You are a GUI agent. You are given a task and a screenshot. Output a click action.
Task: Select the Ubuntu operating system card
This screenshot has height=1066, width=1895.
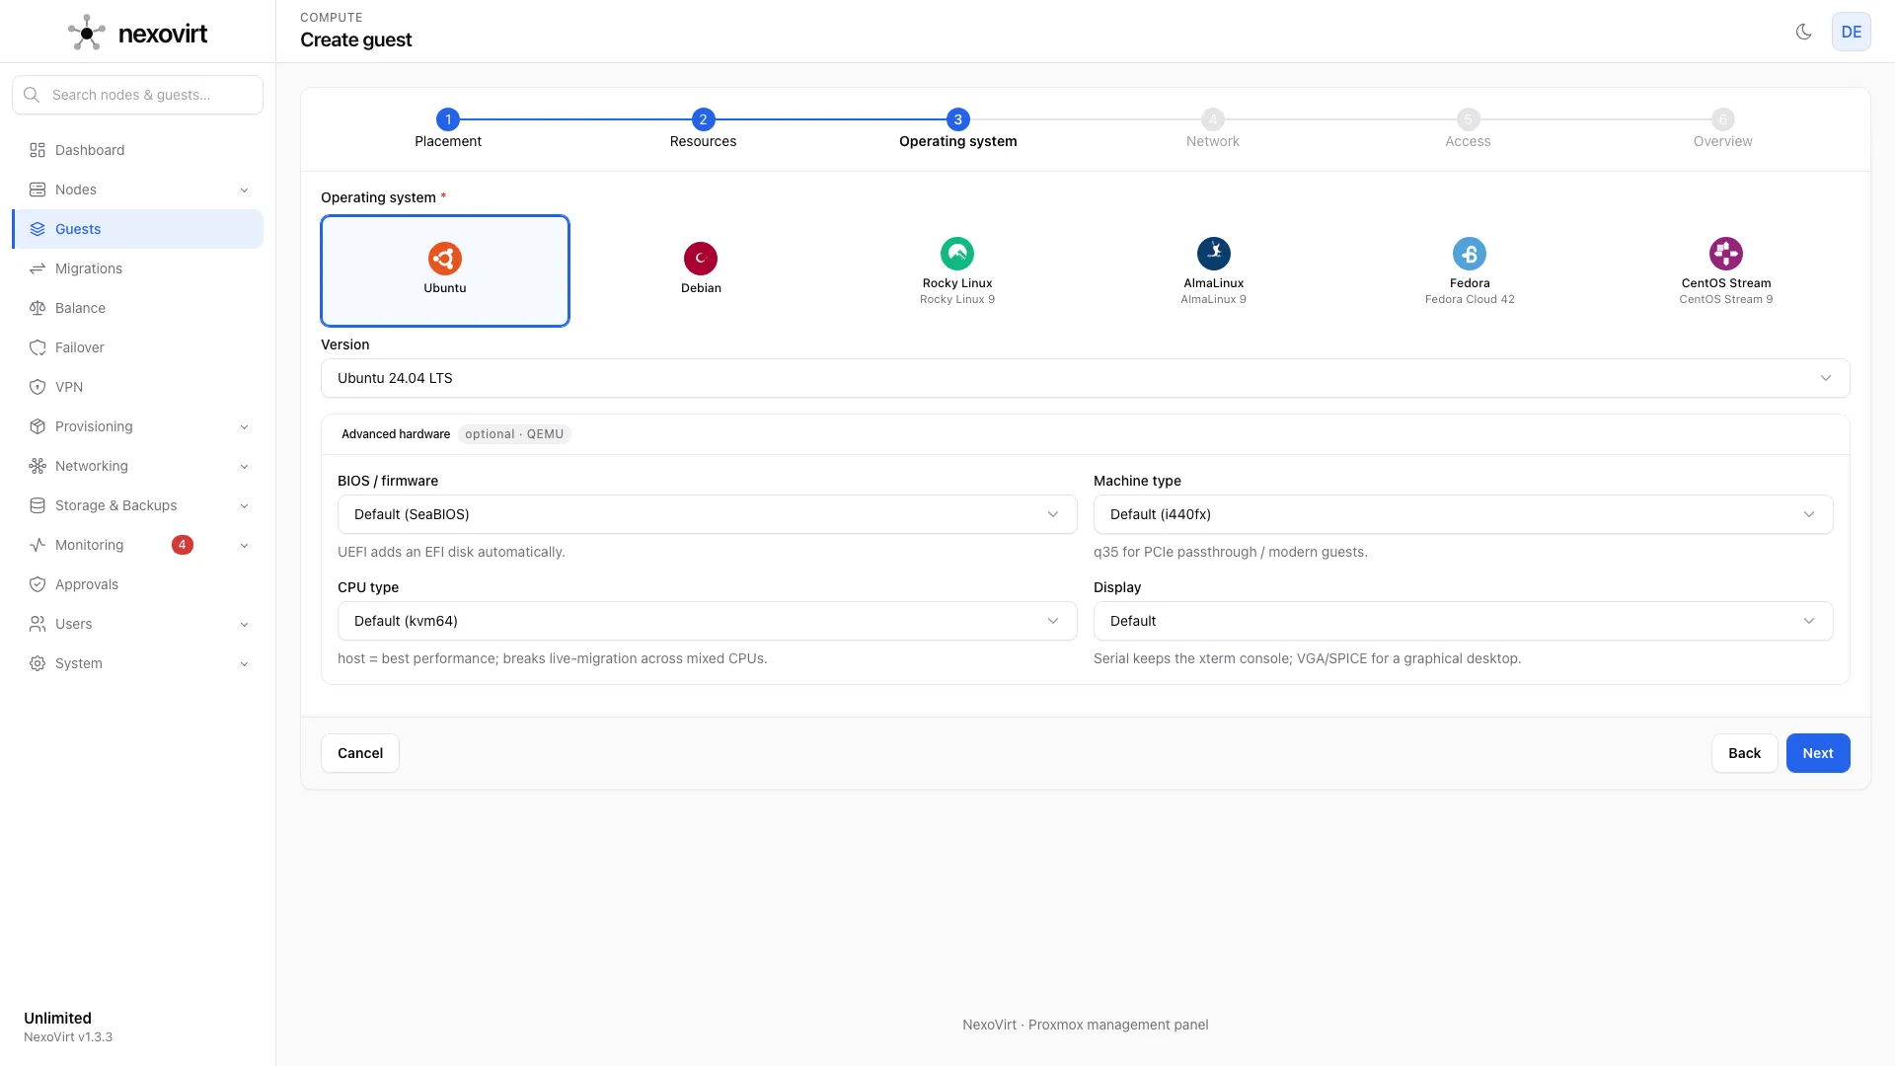[x=445, y=270]
